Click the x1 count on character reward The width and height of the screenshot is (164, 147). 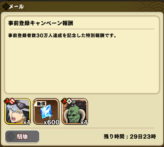pos(27,123)
